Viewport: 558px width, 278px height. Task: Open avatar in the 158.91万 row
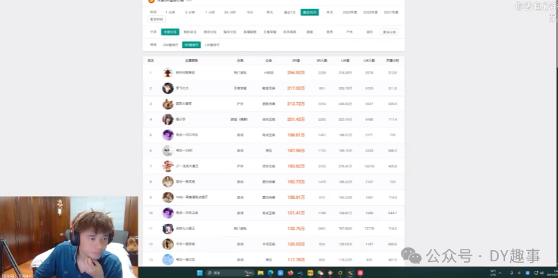coord(168,197)
